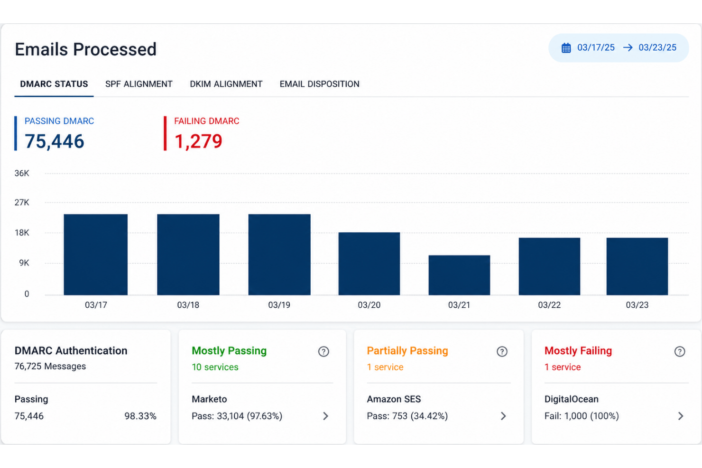Switch to the DKIM ALIGNMENT tab

tap(226, 84)
